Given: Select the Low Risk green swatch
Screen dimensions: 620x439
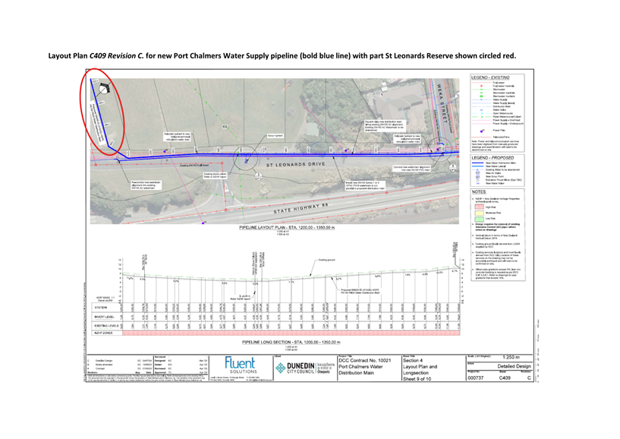Looking at the screenshot, I should 480,219.
